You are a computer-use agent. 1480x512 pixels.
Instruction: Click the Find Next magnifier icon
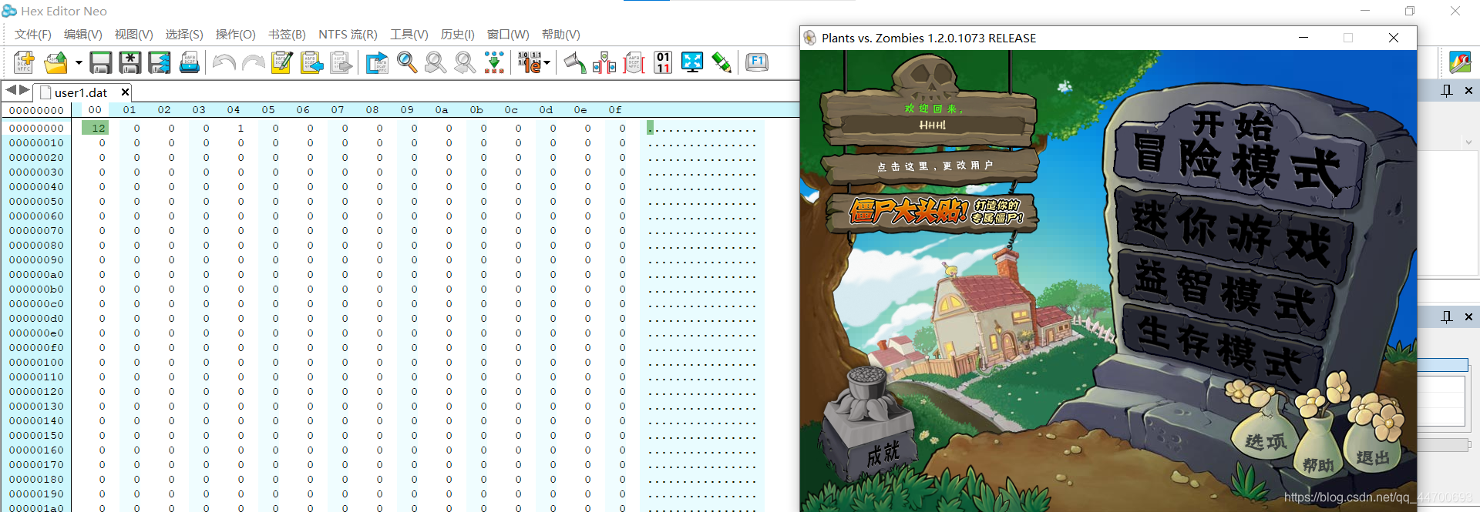click(x=436, y=62)
